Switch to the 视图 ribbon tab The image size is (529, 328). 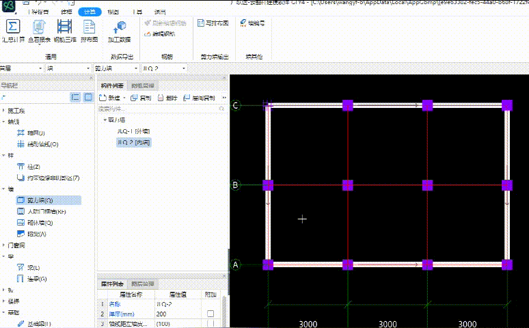pyautogui.click(x=113, y=12)
